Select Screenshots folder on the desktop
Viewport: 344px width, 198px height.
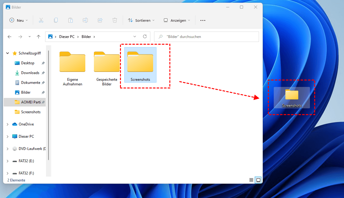(x=292, y=98)
